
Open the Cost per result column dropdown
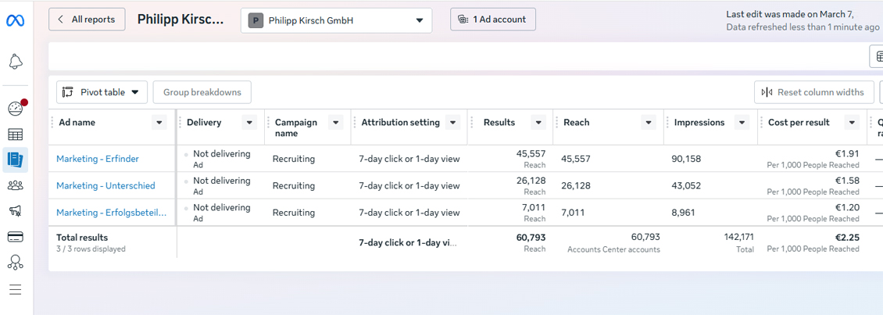pyautogui.click(x=852, y=123)
